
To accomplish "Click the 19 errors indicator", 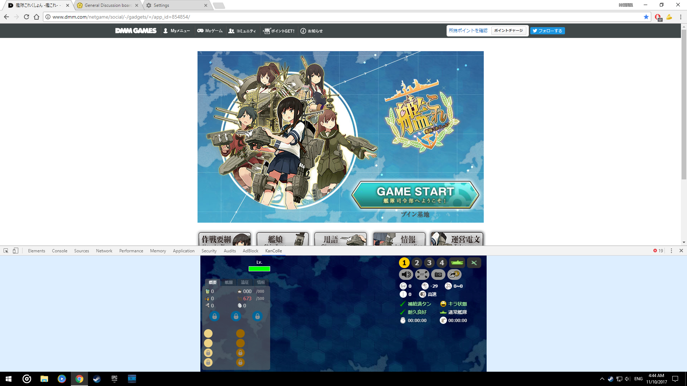I will tap(658, 251).
